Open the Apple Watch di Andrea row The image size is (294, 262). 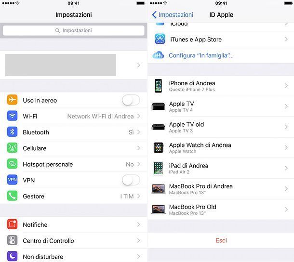tap(221, 148)
